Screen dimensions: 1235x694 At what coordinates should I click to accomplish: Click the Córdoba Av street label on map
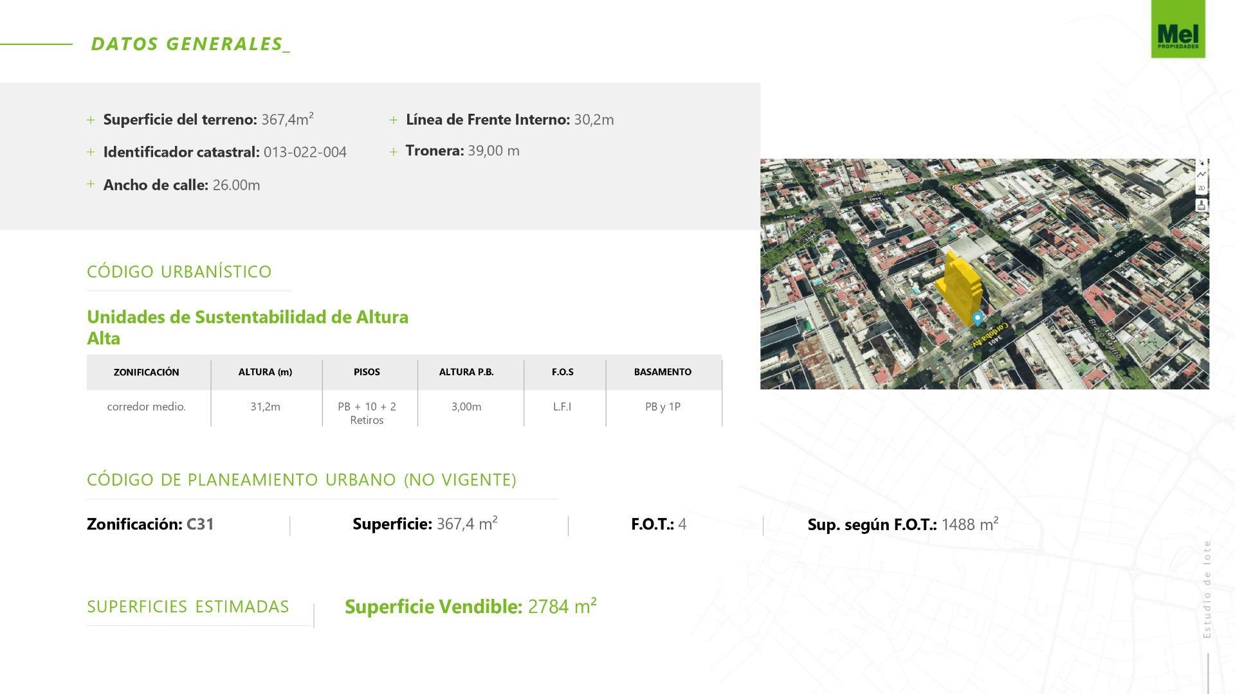pos(989,334)
